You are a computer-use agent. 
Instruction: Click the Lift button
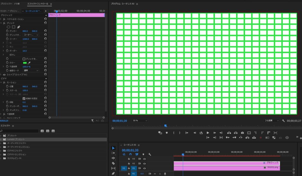(229, 133)
